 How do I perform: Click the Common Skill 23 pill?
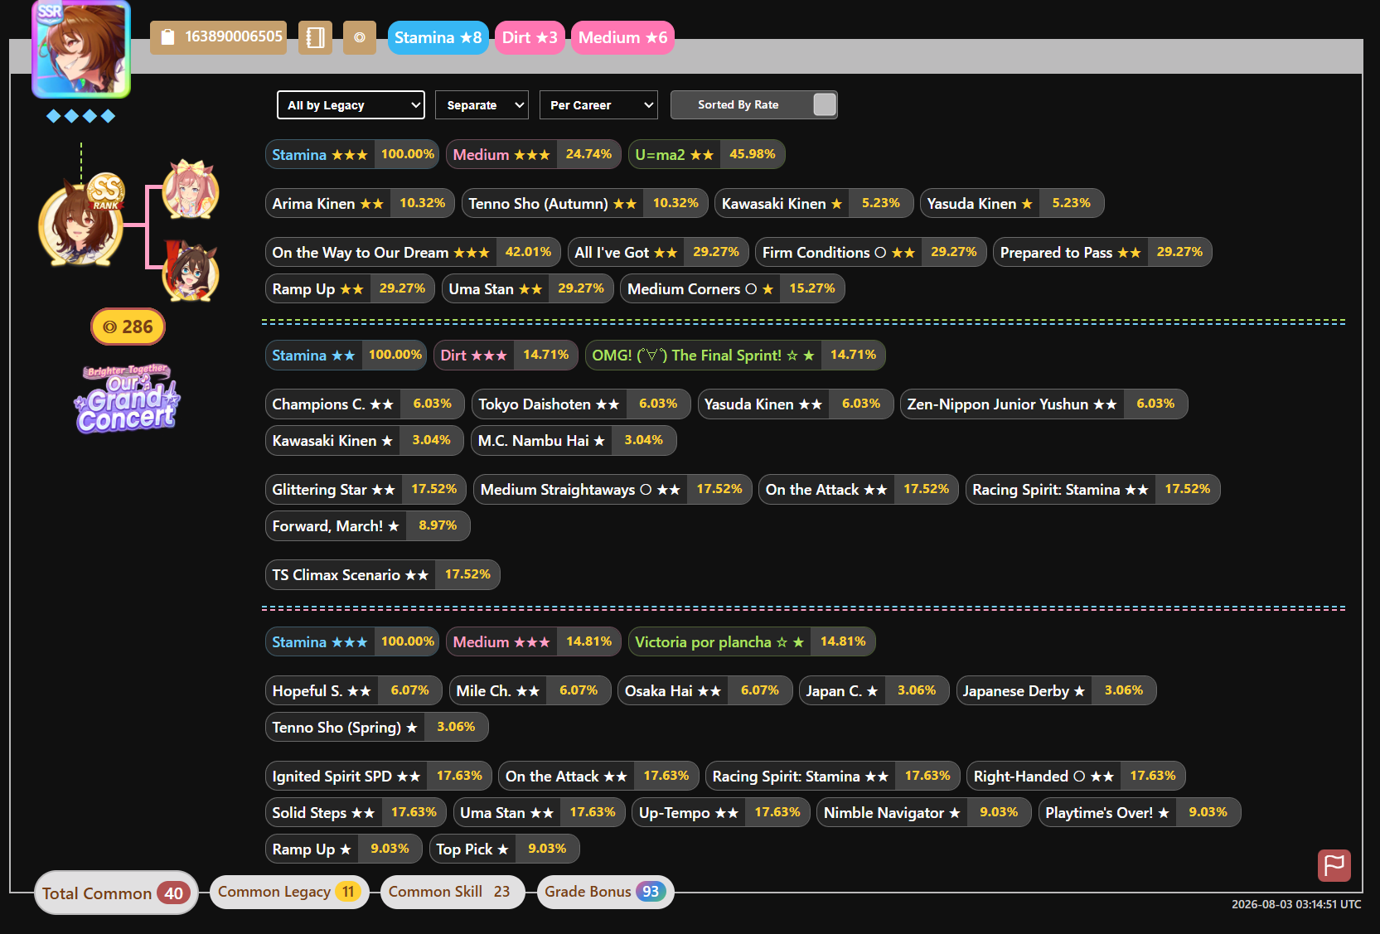coord(453,892)
